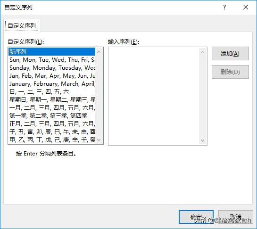257x229 pixels.
Task: Select 新序列 in the custom list
Action: point(51,52)
